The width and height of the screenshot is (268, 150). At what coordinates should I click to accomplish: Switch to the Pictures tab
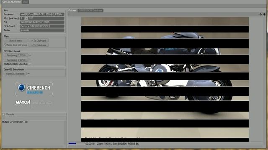tap(72, 10)
